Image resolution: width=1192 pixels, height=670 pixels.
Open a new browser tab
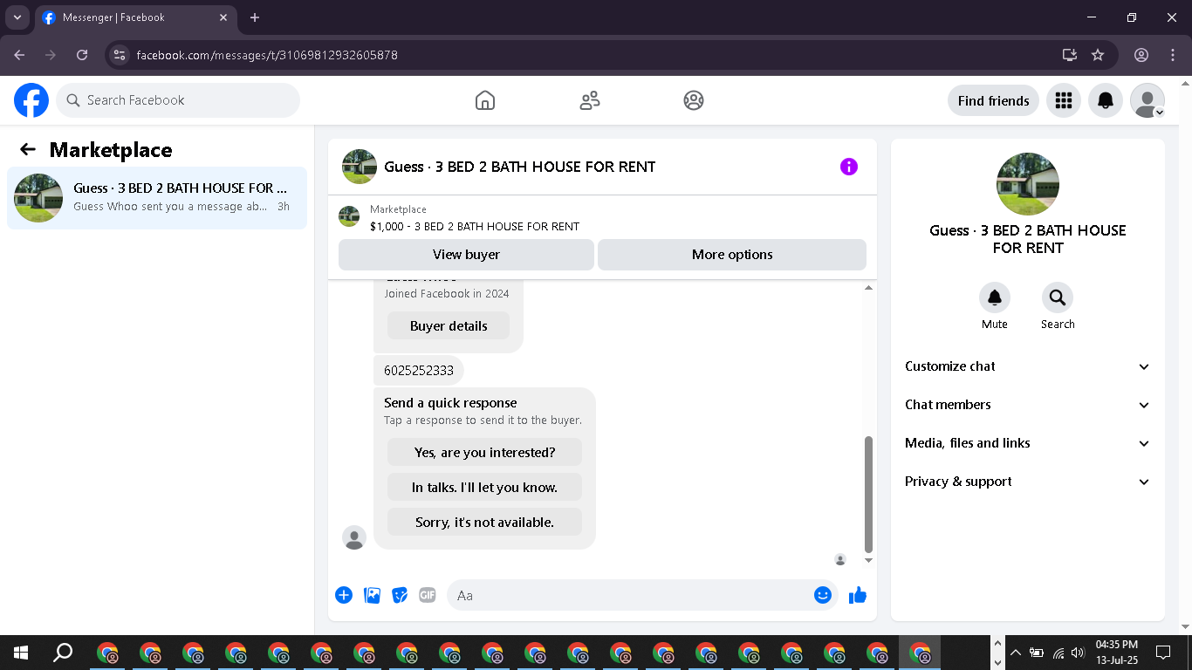255,17
